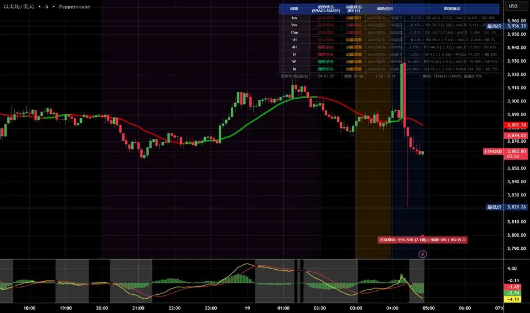This screenshot has width=530, height=313.
Task: Select the 1m row in timeframe table
Action: 293,18
